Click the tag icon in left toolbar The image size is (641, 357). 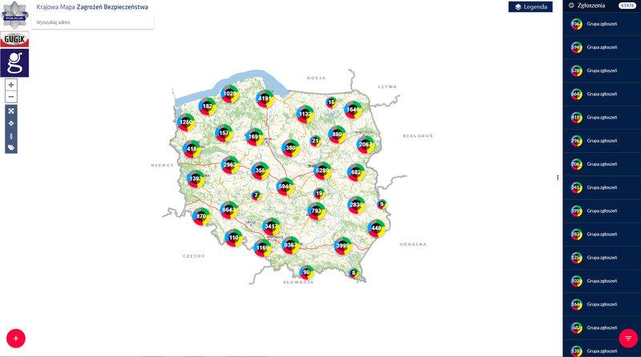coord(11,147)
